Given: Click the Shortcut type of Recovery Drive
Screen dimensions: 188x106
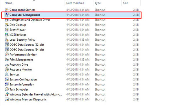Looking at the screenshot, I should pos(100,64).
